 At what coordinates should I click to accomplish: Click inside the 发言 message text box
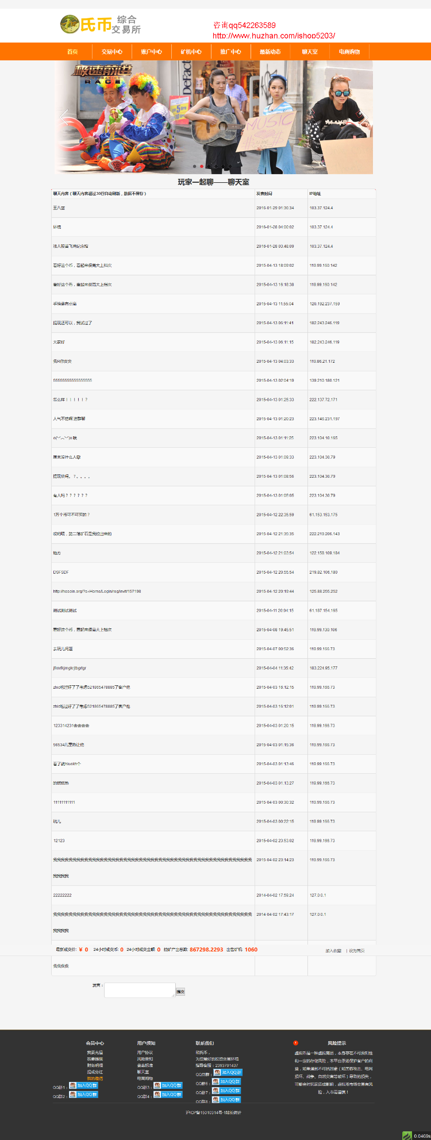point(140,989)
